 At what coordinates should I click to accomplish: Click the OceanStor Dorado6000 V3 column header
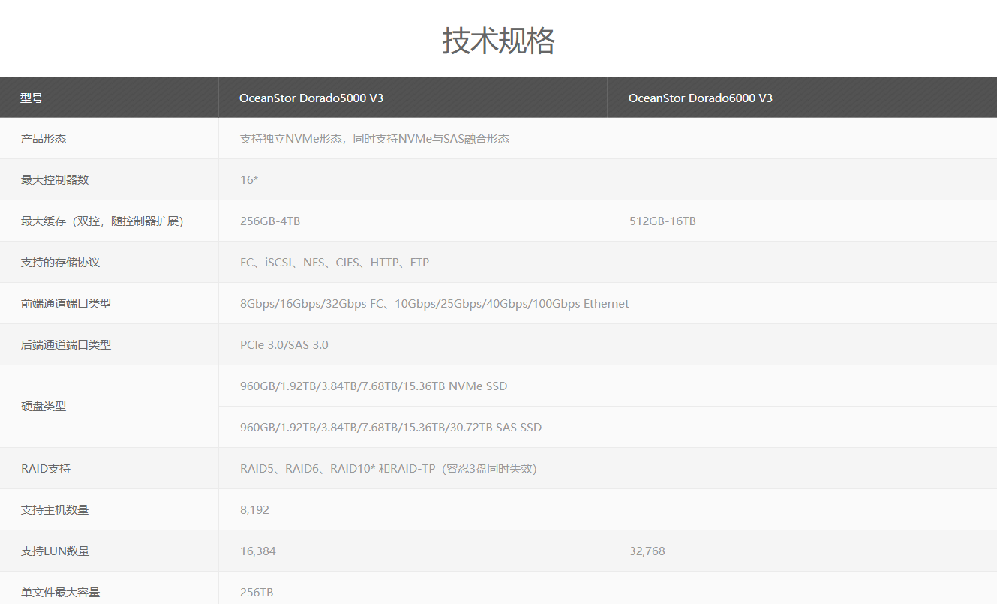[700, 98]
